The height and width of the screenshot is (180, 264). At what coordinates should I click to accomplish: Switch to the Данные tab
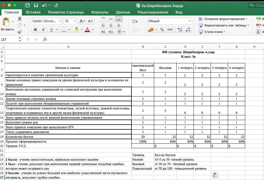(123, 12)
